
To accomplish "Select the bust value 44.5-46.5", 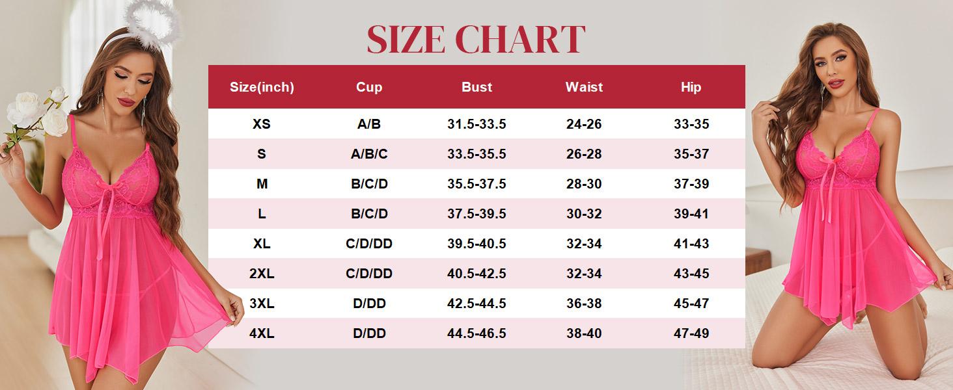I will [x=476, y=333].
